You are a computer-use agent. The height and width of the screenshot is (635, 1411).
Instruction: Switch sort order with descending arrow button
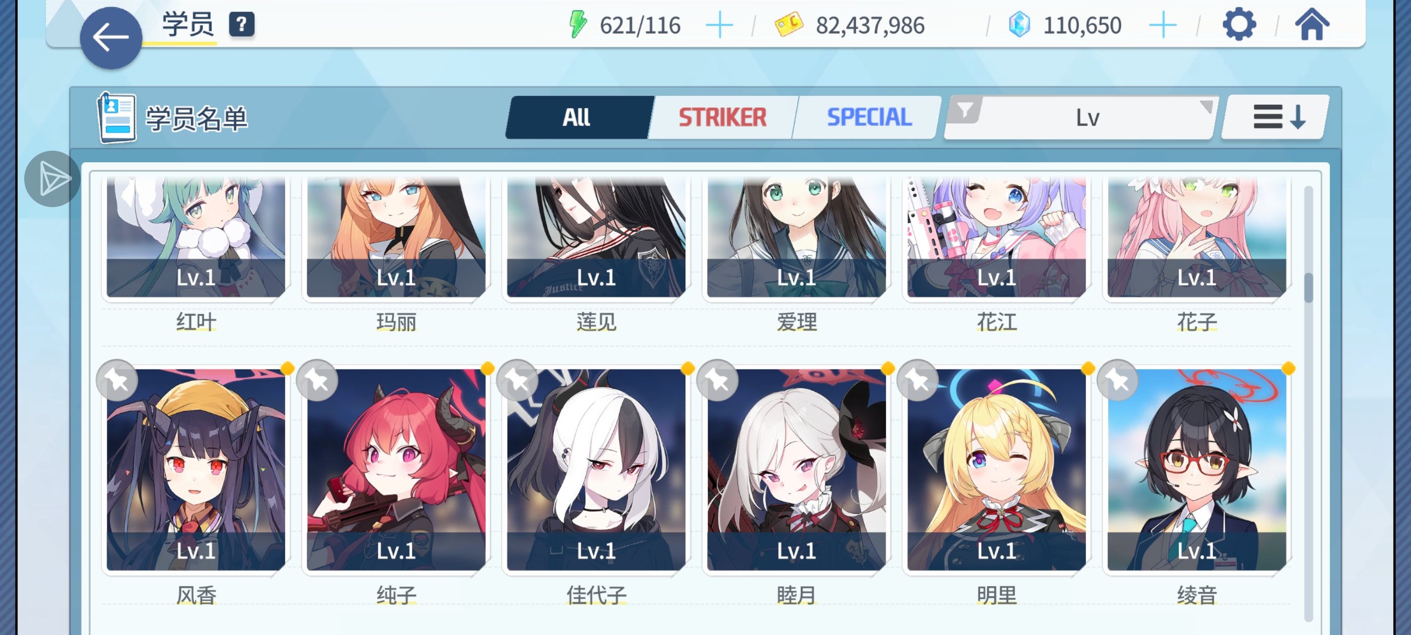(1276, 117)
